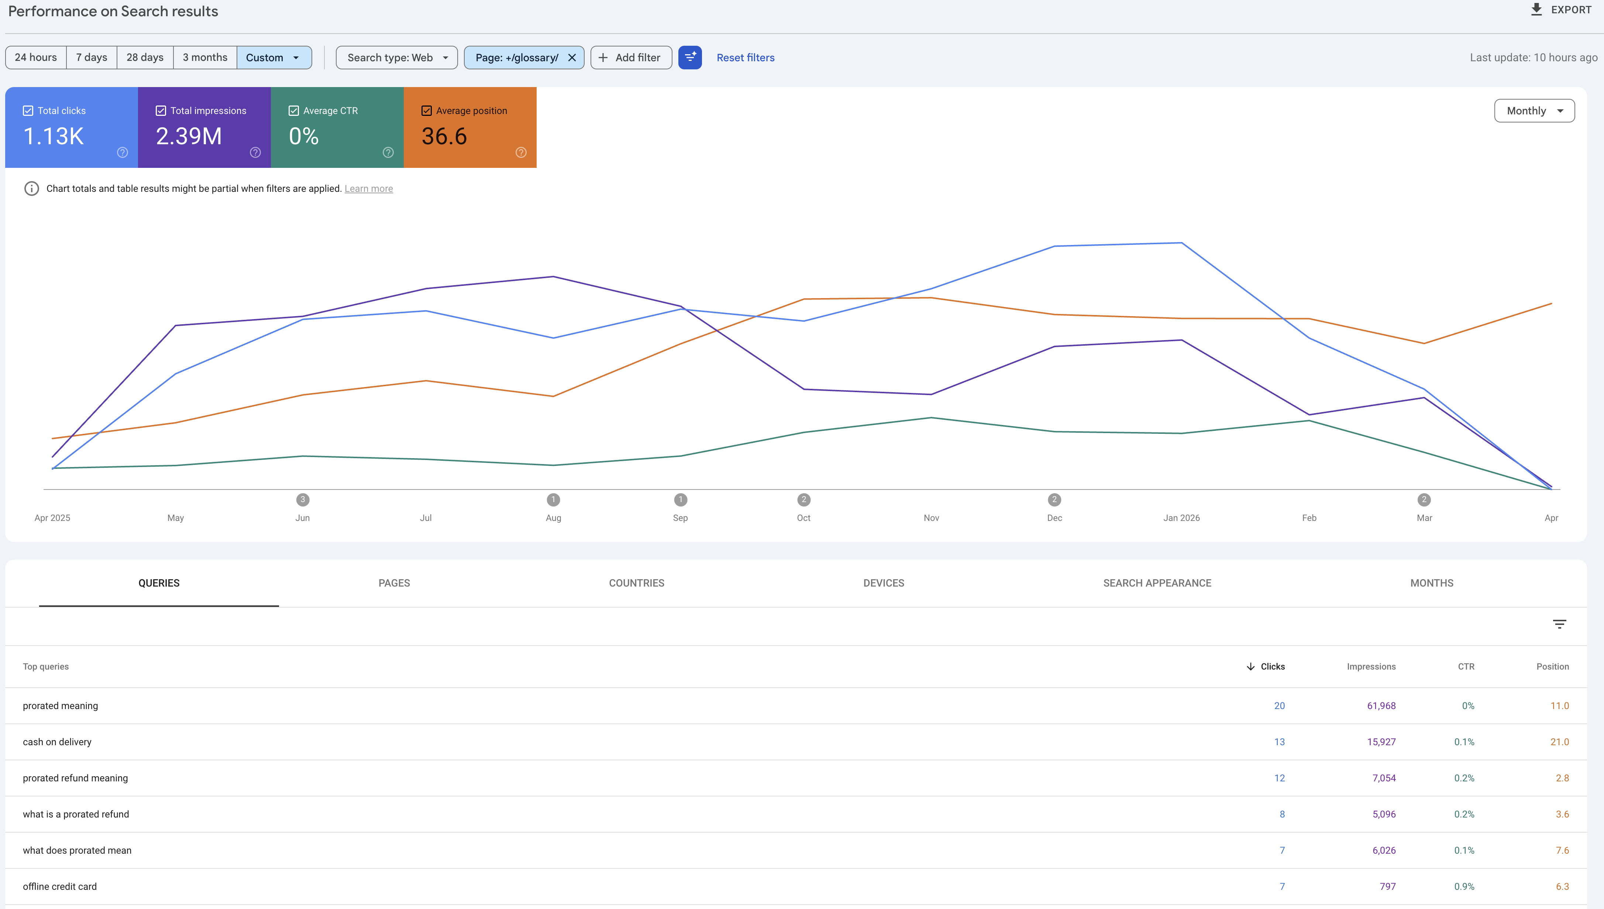Click the Export download icon

(x=1536, y=9)
